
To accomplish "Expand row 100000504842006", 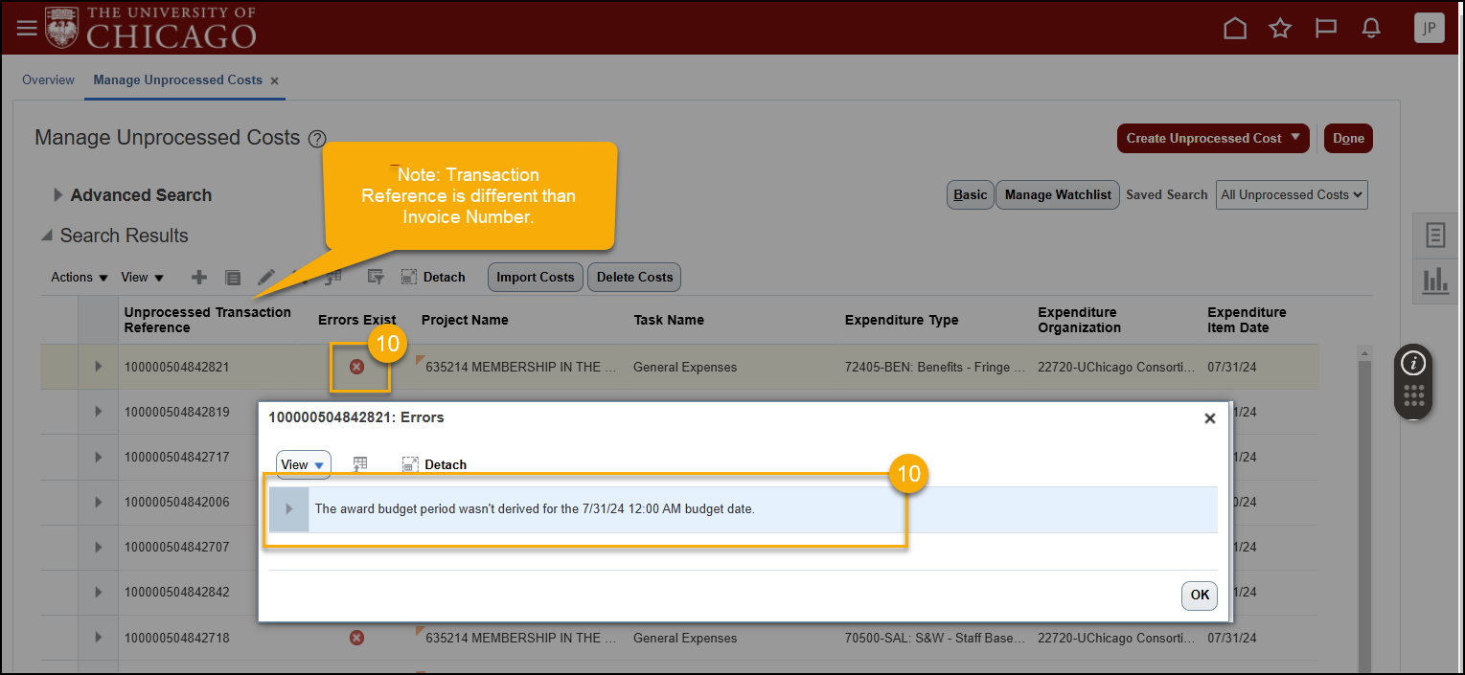I will point(98,502).
